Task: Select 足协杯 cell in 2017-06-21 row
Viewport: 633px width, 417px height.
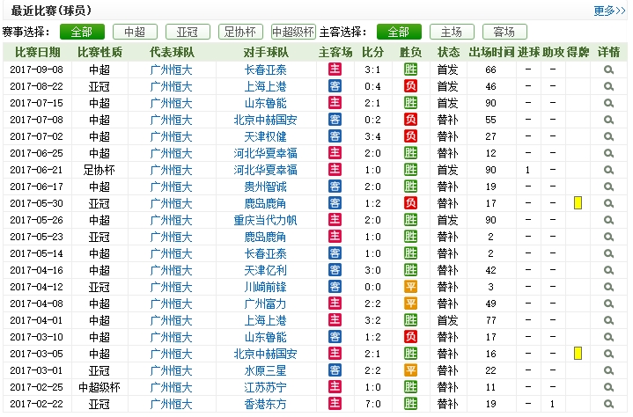Action: (x=99, y=170)
